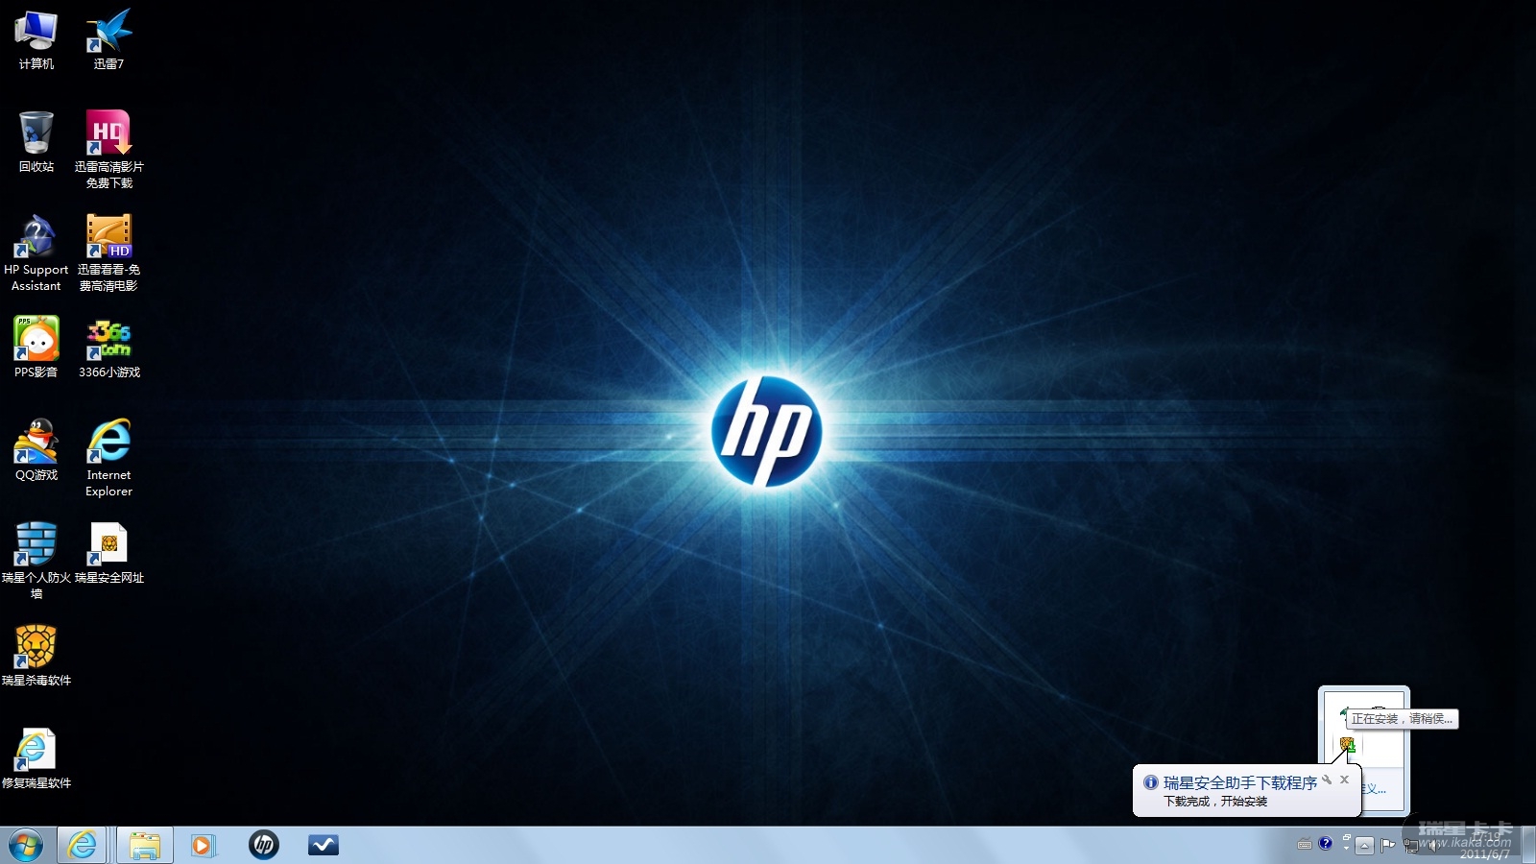1536x864 pixels.
Task: Open the network tray icon
Action: 1411,845
